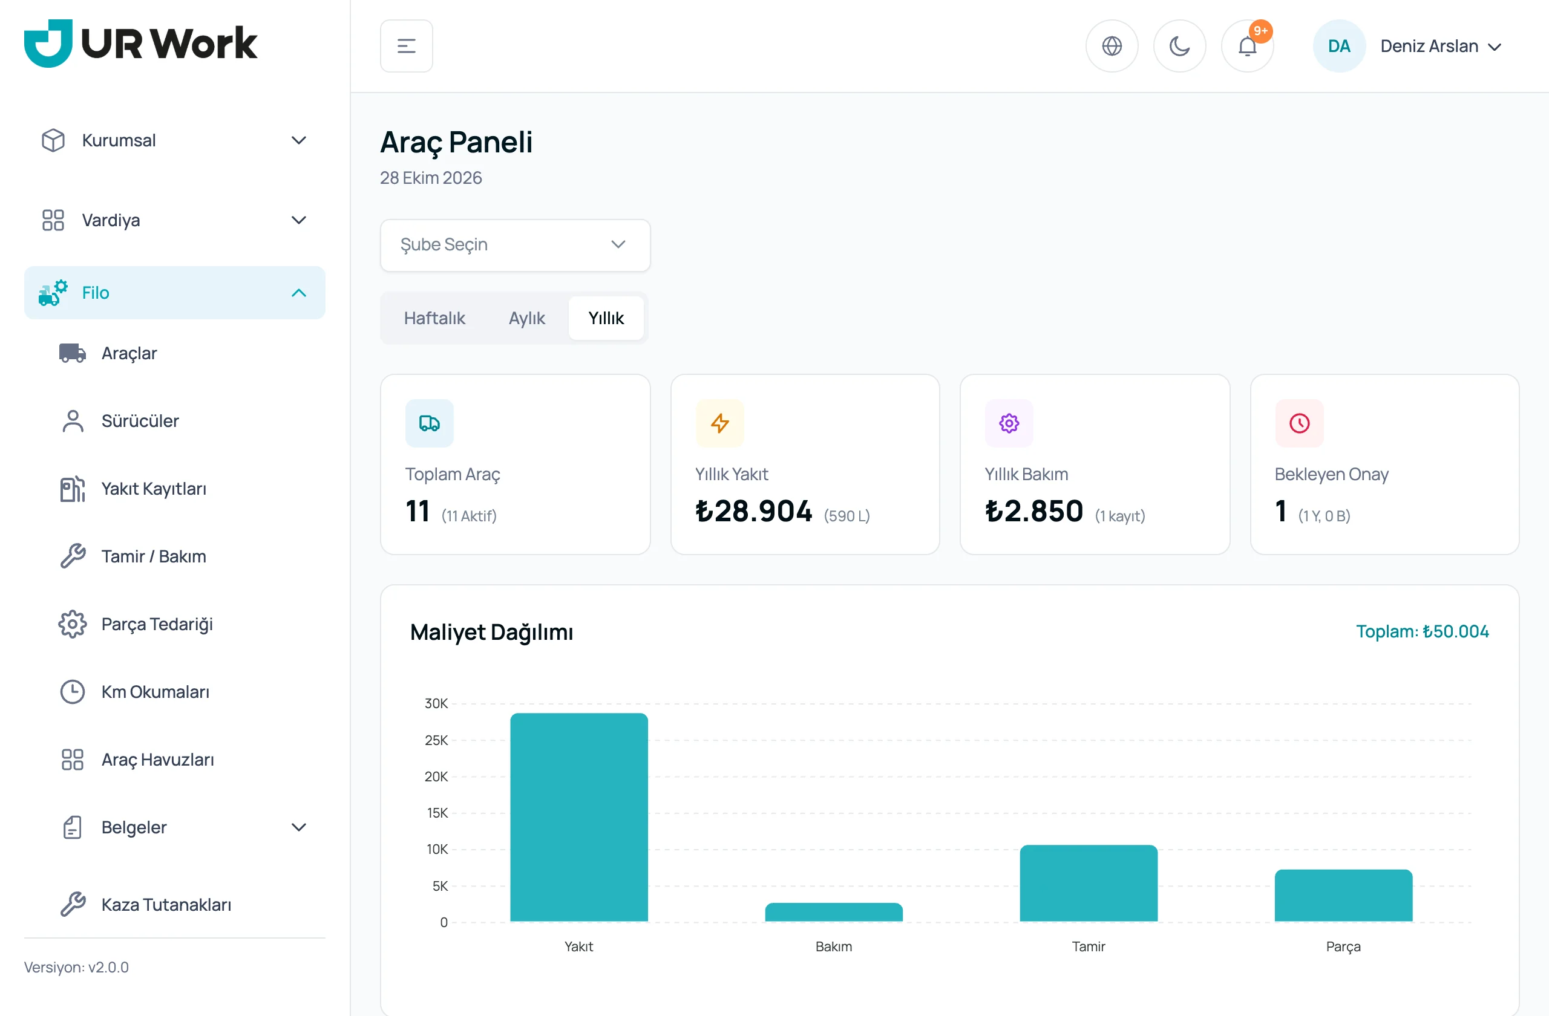The width and height of the screenshot is (1549, 1016).
Task: Open Tamir / Bakım via wrench icon
Action: pos(72,557)
